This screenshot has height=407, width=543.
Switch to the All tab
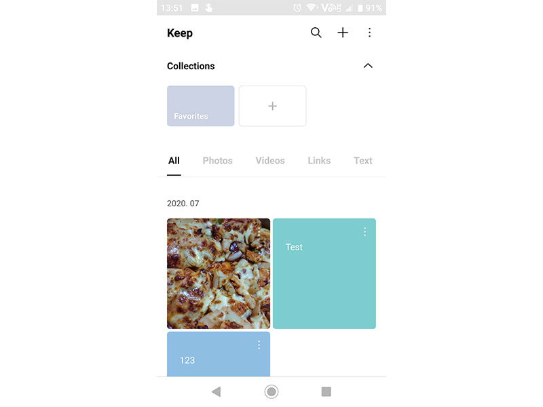point(174,161)
